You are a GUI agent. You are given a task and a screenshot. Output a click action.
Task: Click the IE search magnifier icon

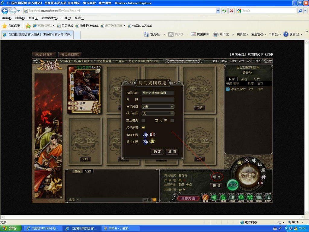tap(300, 11)
